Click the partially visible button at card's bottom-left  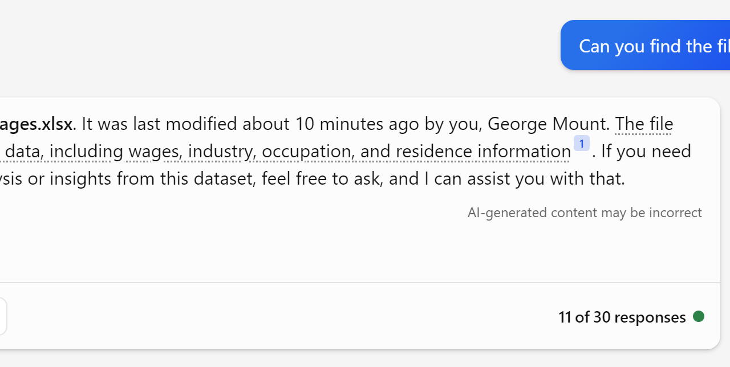(x=3, y=317)
